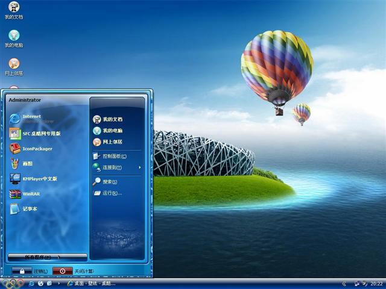
Task: Open SFC 桌酷网专用版 in Start menu
Action: tap(35, 134)
